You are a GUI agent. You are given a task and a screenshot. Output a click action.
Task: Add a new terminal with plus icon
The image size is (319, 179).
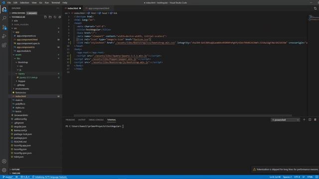tap(304, 120)
